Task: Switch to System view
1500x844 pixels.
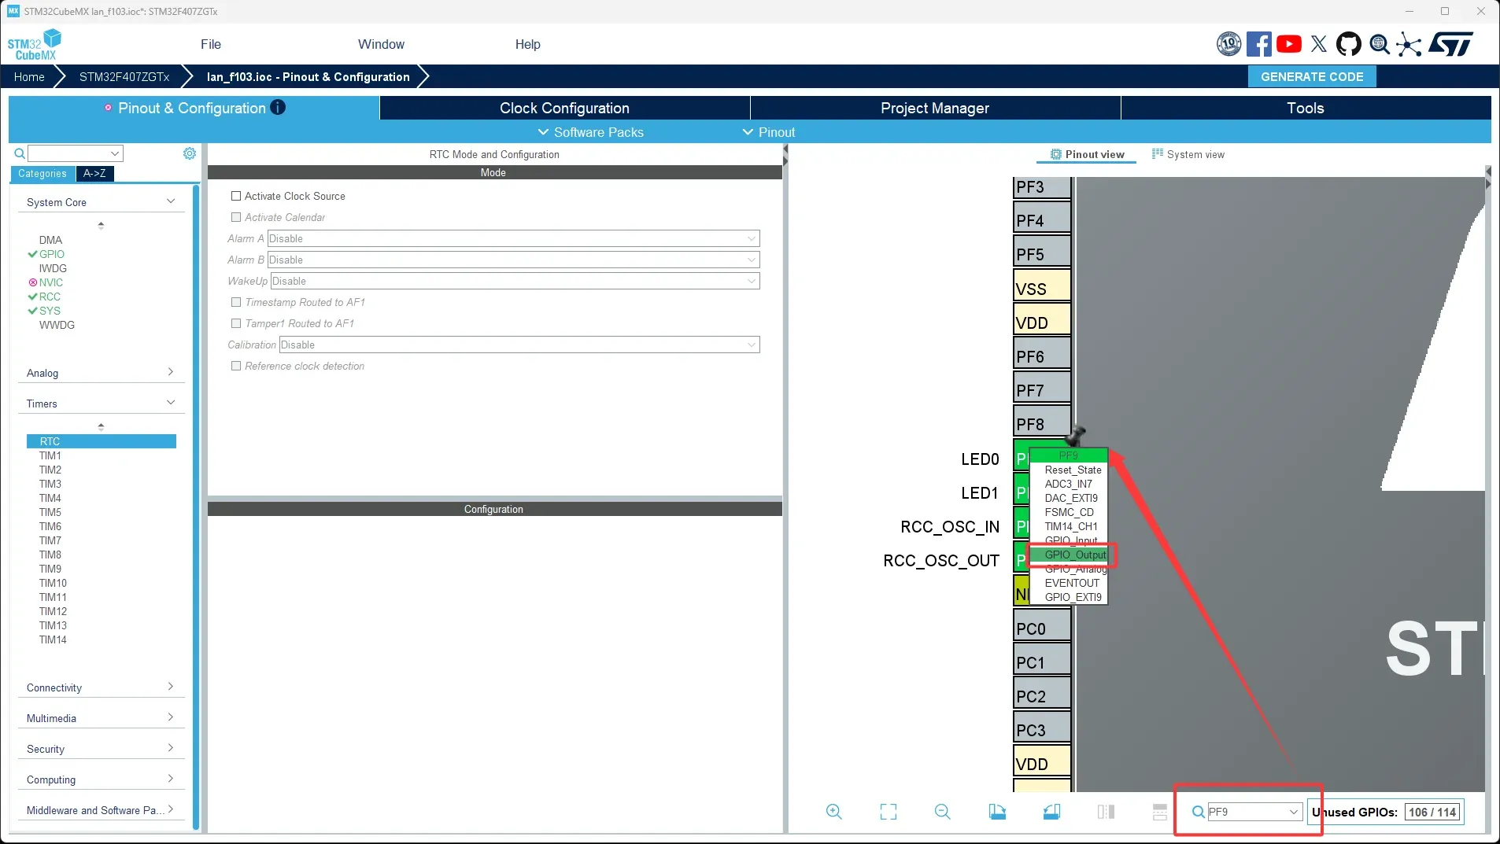Action: (x=1188, y=154)
